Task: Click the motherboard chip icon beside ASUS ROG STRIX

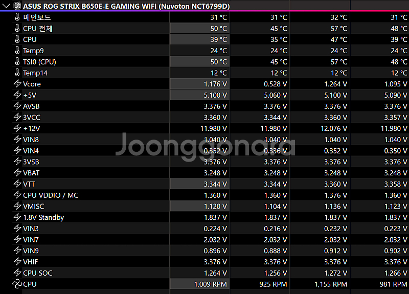Action: click(17, 6)
